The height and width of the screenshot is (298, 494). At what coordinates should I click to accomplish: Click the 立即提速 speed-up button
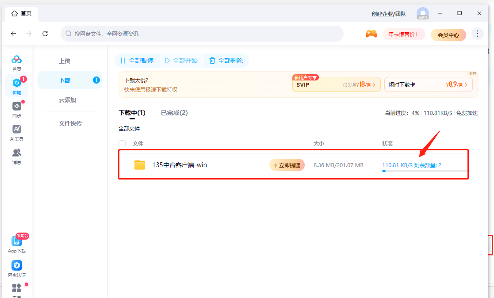287,165
